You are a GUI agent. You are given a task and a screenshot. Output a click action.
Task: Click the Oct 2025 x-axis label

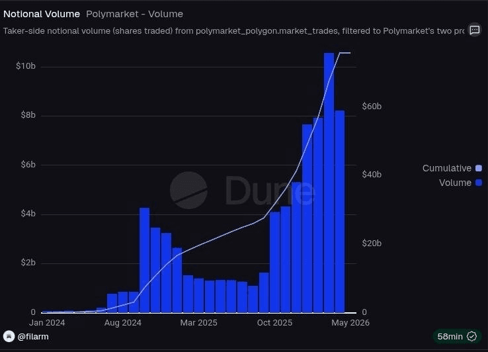pyautogui.click(x=274, y=323)
